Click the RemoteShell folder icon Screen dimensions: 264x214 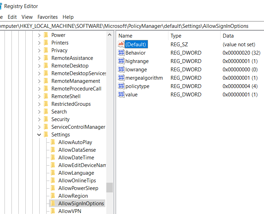click(x=46, y=96)
